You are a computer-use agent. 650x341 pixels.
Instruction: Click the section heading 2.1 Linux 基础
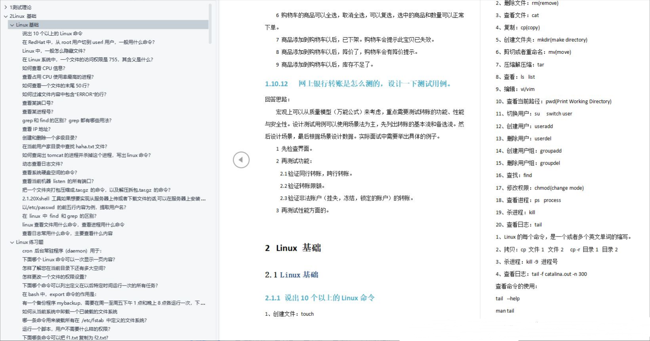[x=292, y=275]
